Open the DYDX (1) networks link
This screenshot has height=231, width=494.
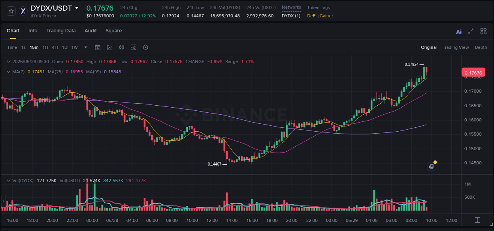[x=291, y=16]
